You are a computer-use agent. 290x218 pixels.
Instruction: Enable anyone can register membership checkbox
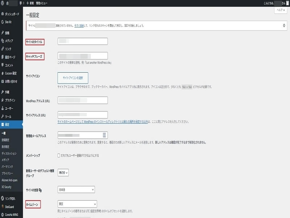coord(59,156)
